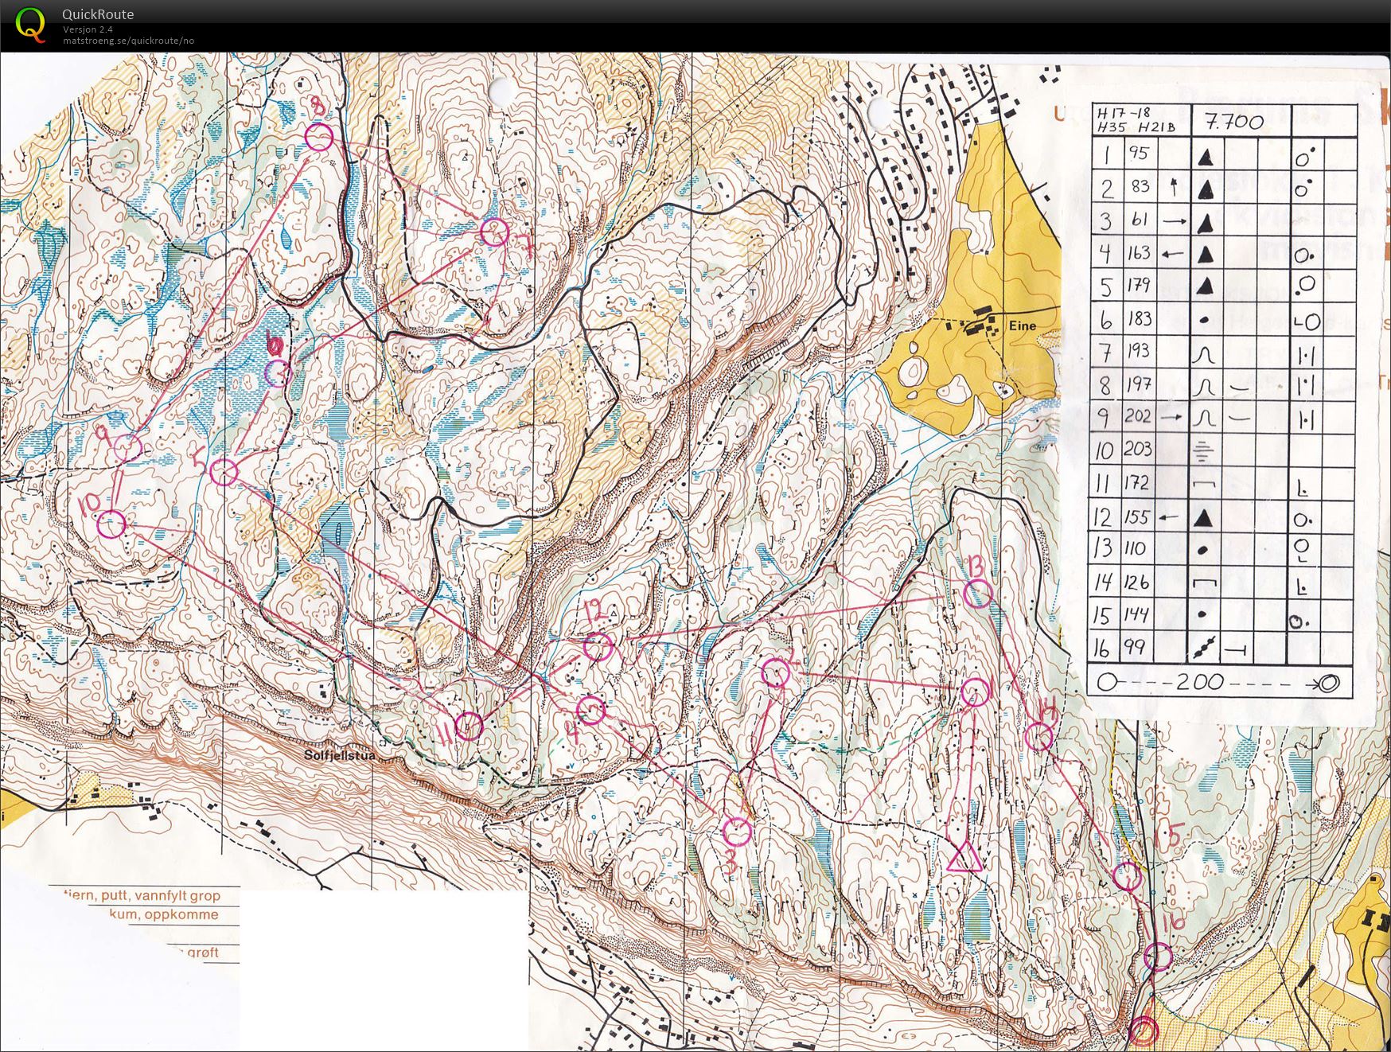Open the matstroeng.se/quickroute/no link
The width and height of the screenshot is (1391, 1052).
(x=129, y=41)
